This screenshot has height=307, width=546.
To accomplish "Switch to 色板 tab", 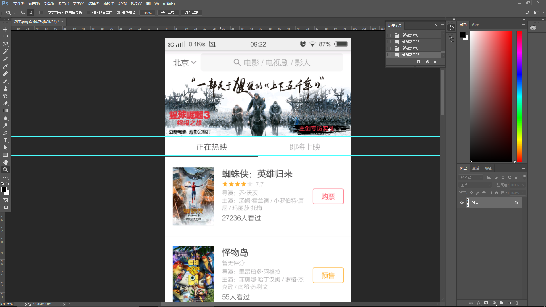I will click(475, 25).
